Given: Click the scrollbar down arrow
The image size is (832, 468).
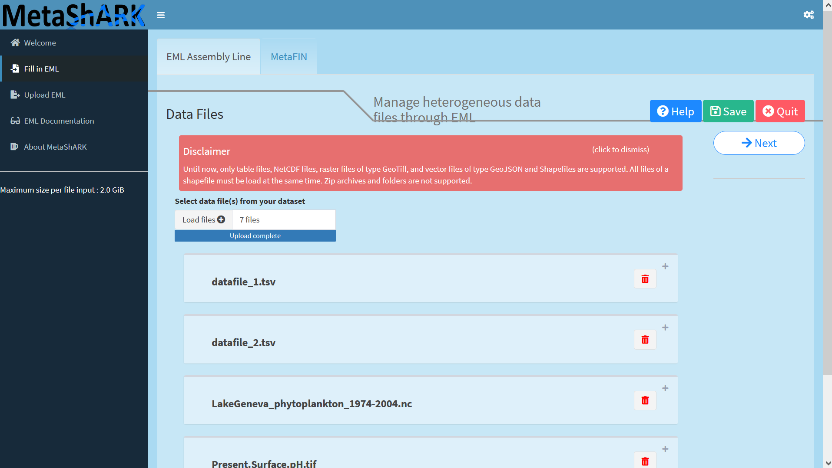Looking at the screenshot, I should pos(827,464).
